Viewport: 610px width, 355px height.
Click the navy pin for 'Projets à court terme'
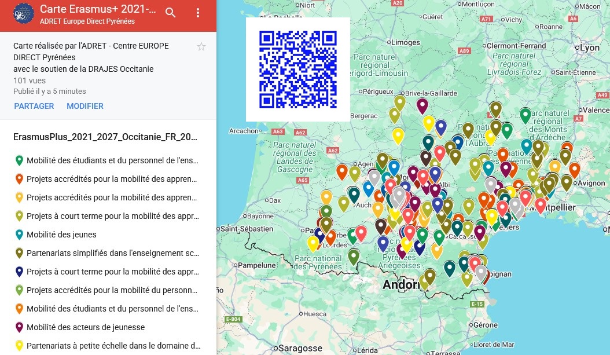click(x=19, y=272)
